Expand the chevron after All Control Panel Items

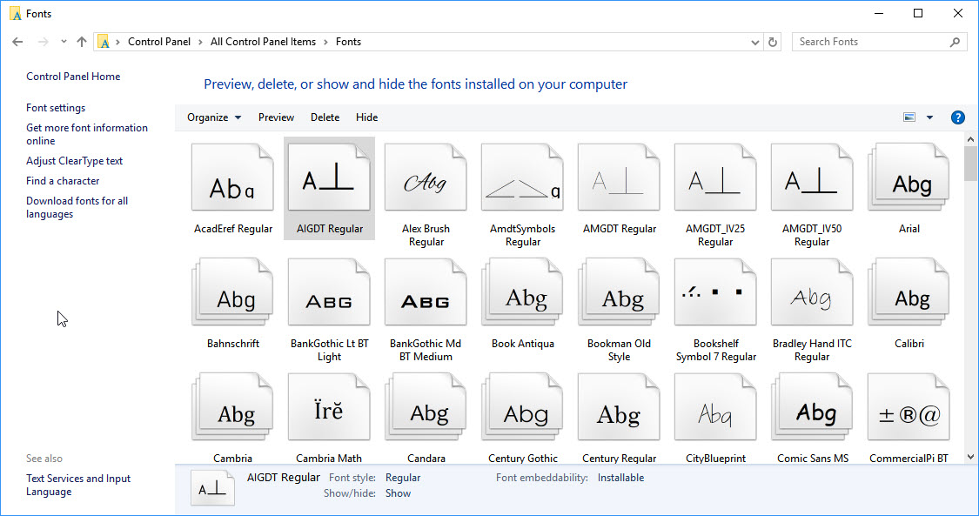(326, 42)
